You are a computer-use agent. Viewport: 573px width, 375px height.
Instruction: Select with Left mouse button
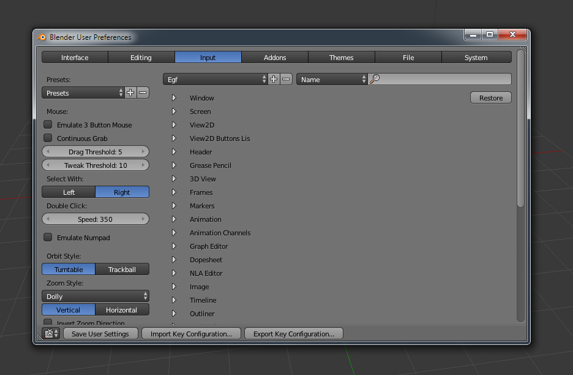(x=69, y=192)
